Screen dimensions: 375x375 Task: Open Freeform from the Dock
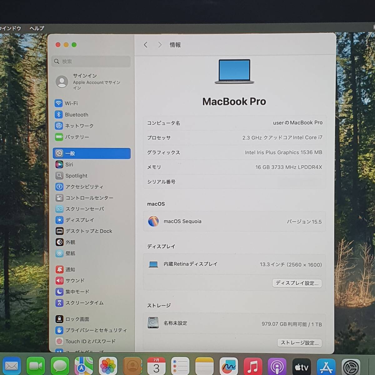coord(228,366)
